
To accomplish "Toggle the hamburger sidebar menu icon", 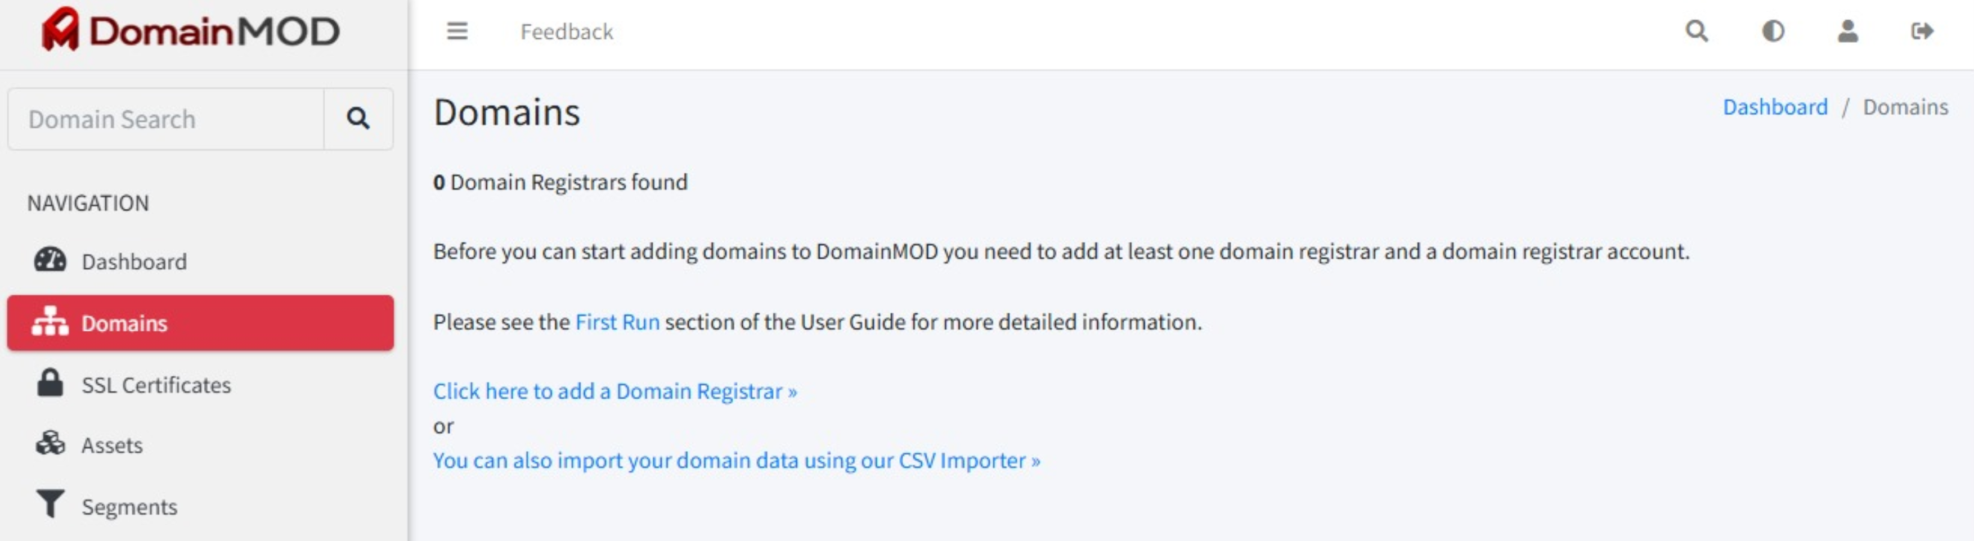I will (457, 31).
